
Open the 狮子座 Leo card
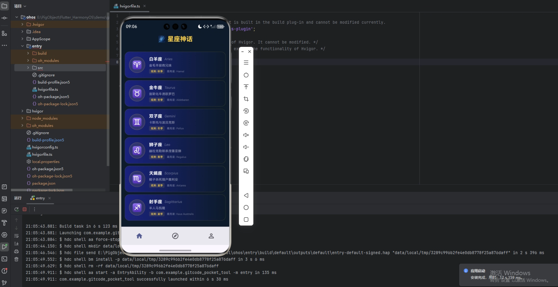pyautogui.click(x=175, y=150)
